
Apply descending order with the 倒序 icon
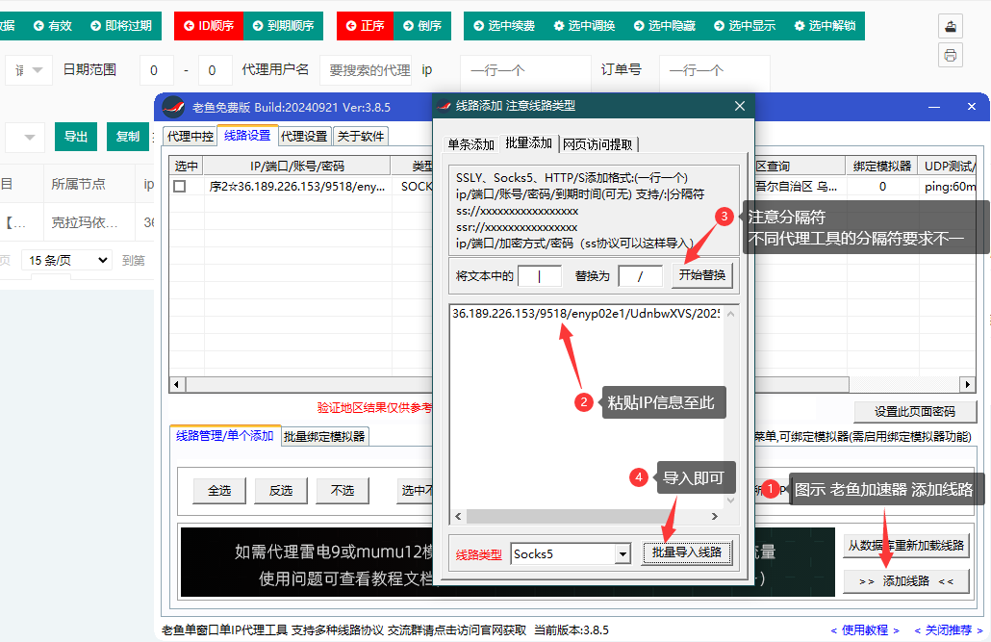[x=423, y=26]
